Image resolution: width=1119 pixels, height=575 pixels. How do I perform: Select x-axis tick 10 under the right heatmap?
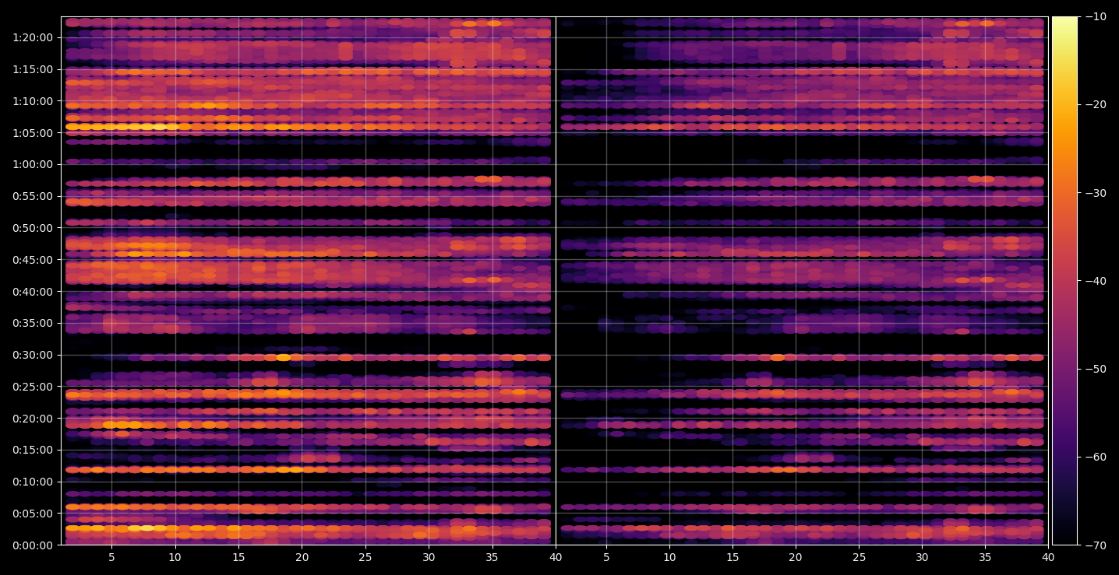[x=669, y=558]
